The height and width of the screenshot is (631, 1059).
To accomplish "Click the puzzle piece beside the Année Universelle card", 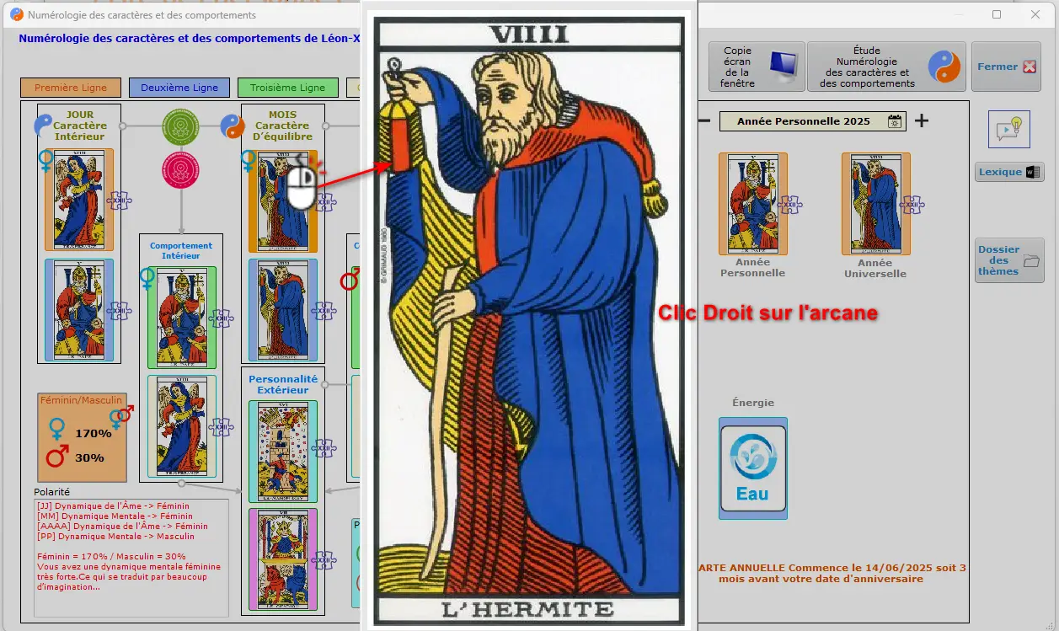I will [912, 205].
